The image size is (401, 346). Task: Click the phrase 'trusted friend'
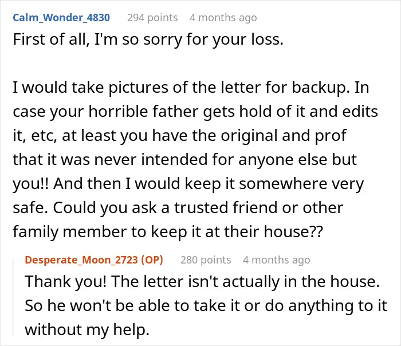(x=226, y=207)
